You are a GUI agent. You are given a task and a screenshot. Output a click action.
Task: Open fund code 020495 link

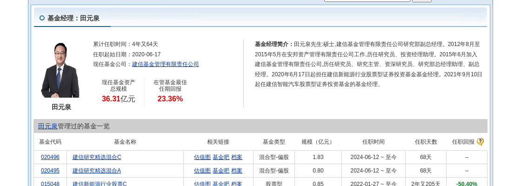tap(50, 171)
